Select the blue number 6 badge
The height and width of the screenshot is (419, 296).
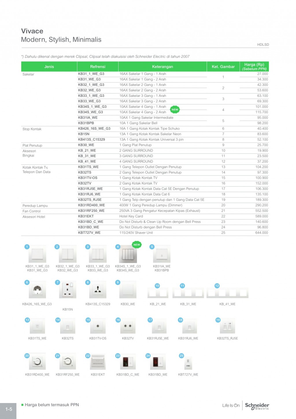27,282
